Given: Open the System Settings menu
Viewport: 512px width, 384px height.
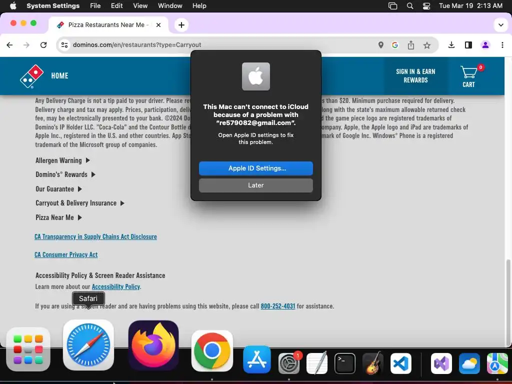Looking at the screenshot, I should click(x=53, y=5).
